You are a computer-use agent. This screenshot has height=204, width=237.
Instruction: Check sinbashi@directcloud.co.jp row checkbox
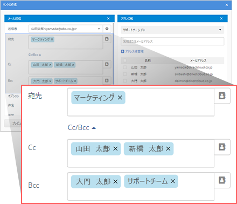pos(124,74)
